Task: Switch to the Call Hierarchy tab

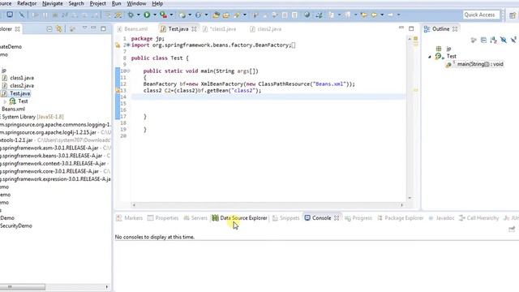Action: tap(478, 218)
